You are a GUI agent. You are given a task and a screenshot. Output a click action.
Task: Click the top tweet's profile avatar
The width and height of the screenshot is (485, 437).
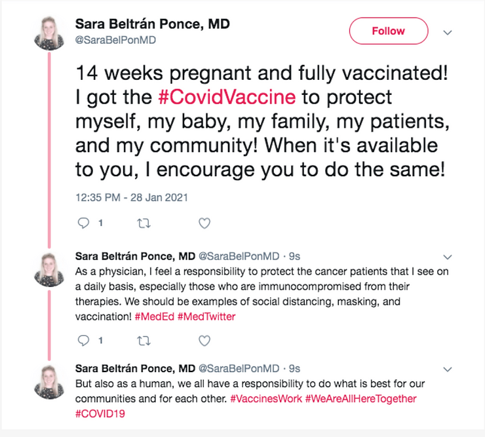pos(49,31)
